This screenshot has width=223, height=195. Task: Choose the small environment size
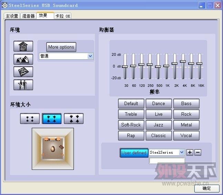tap(30, 119)
